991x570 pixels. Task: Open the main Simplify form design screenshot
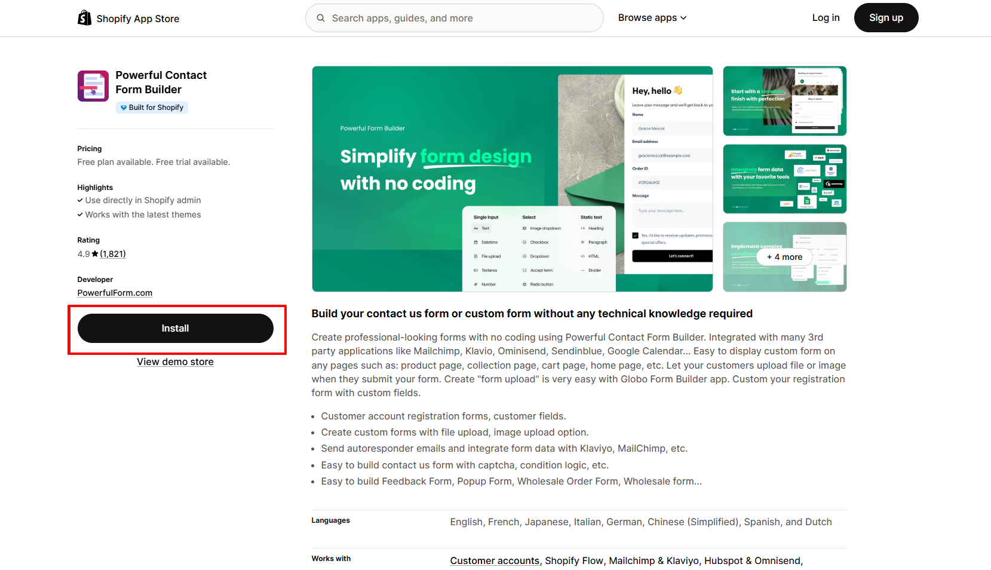click(513, 179)
